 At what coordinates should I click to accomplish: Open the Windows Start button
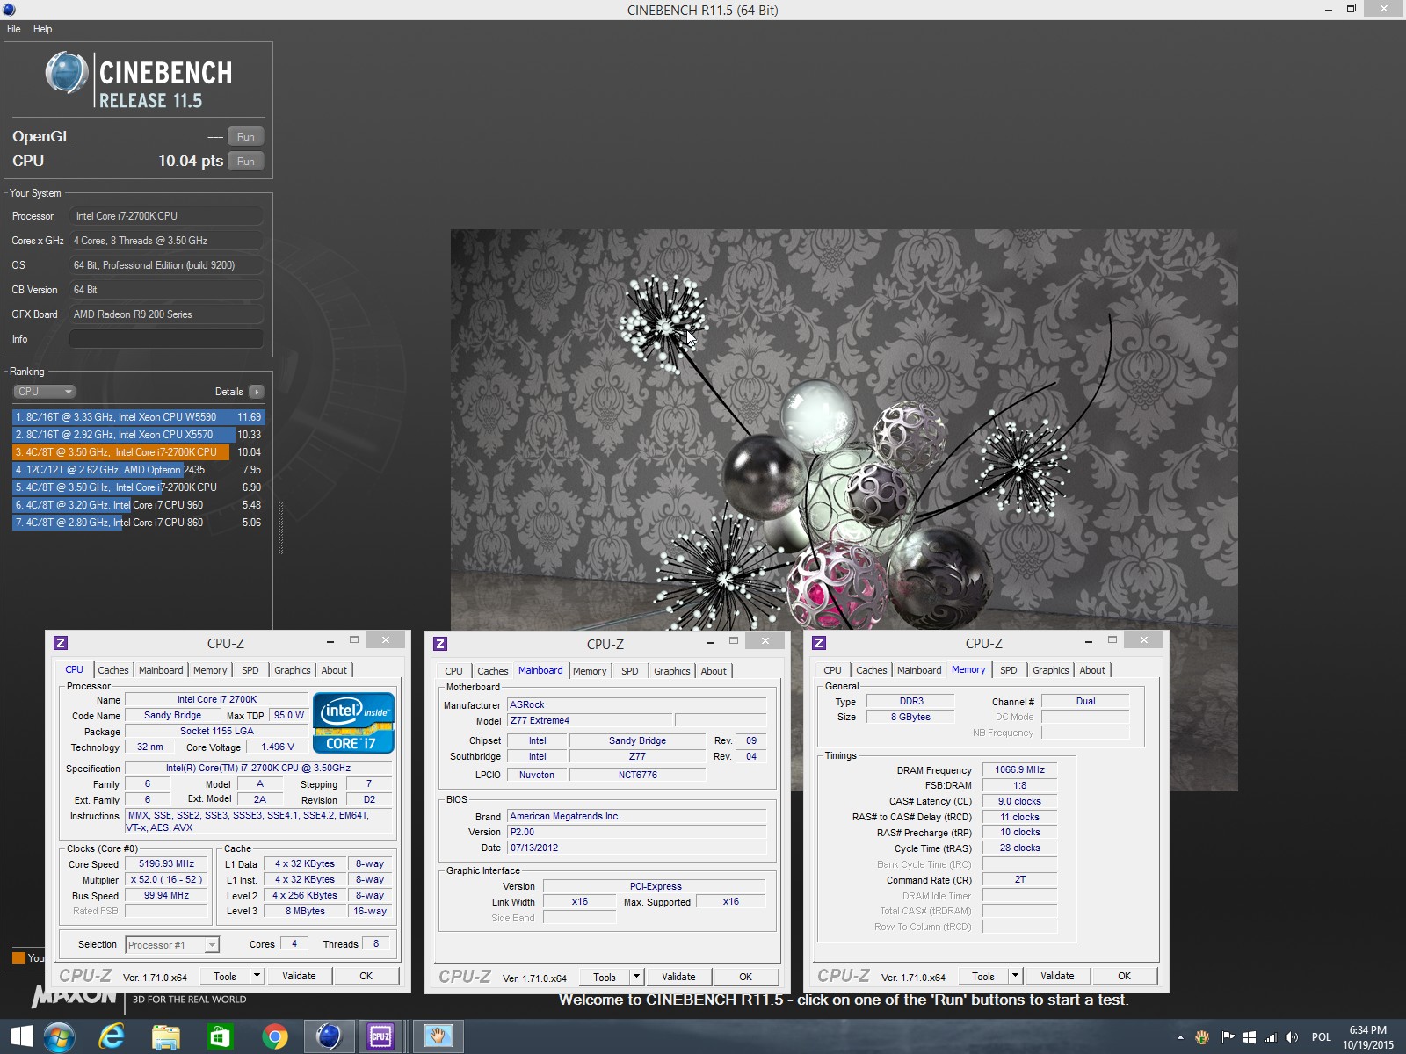(x=21, y=1037)
